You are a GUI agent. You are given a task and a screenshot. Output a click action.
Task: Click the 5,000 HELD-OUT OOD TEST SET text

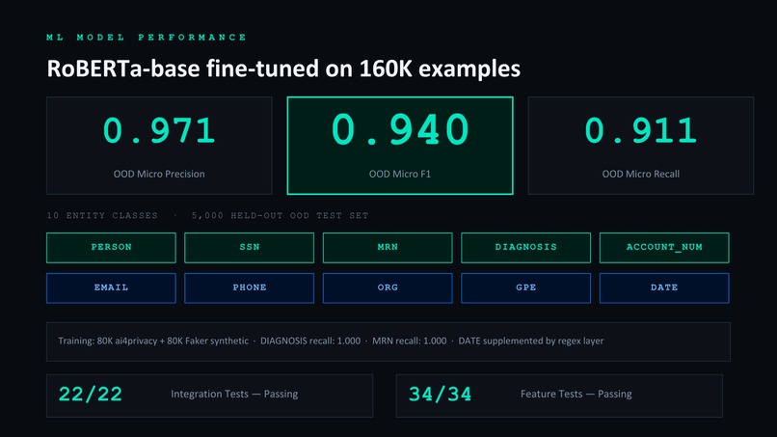coord(280,216)
